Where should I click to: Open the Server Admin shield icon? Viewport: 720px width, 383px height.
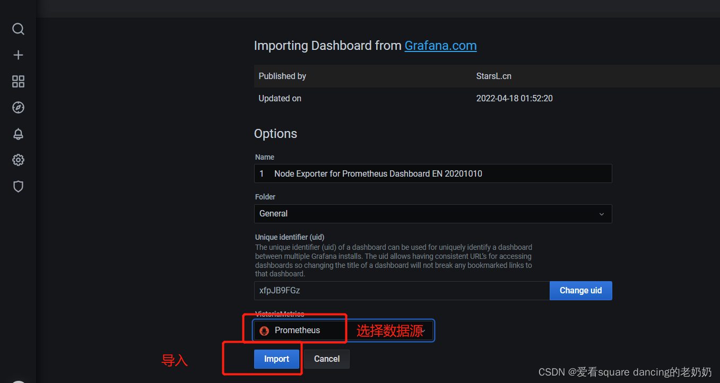point(18,187)
